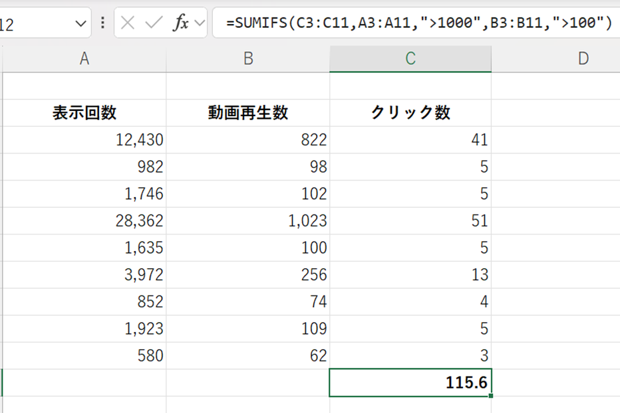
Task: Select the click count cell showing 4
Action: pos(410,301)
